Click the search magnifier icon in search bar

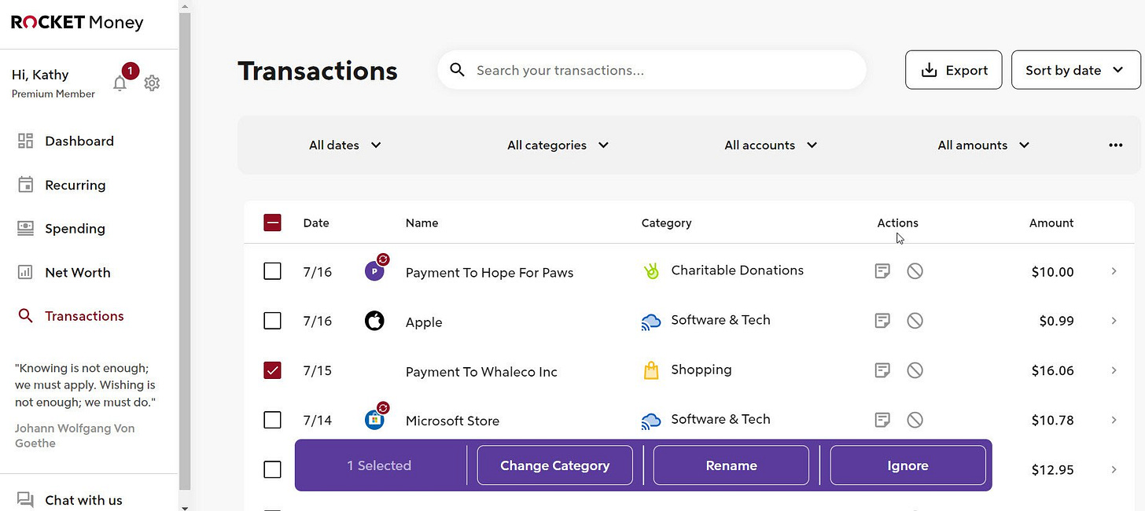[x=457, y=70]
